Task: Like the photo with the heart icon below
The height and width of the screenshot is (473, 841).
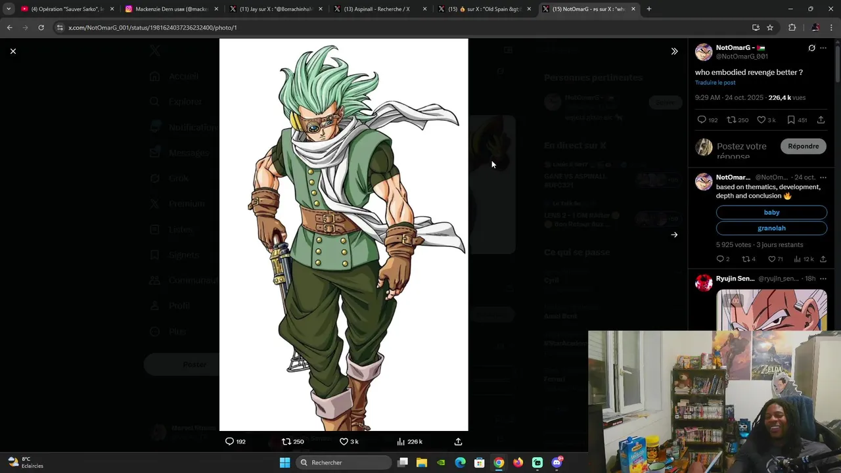Action: (x=344, y=441)
